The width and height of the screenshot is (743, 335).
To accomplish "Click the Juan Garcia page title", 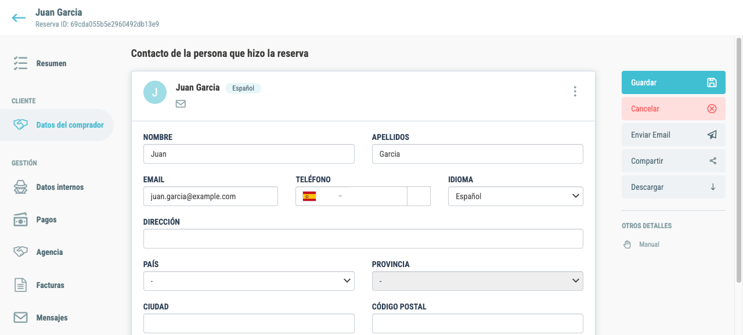I will click(x=59, y=12).
